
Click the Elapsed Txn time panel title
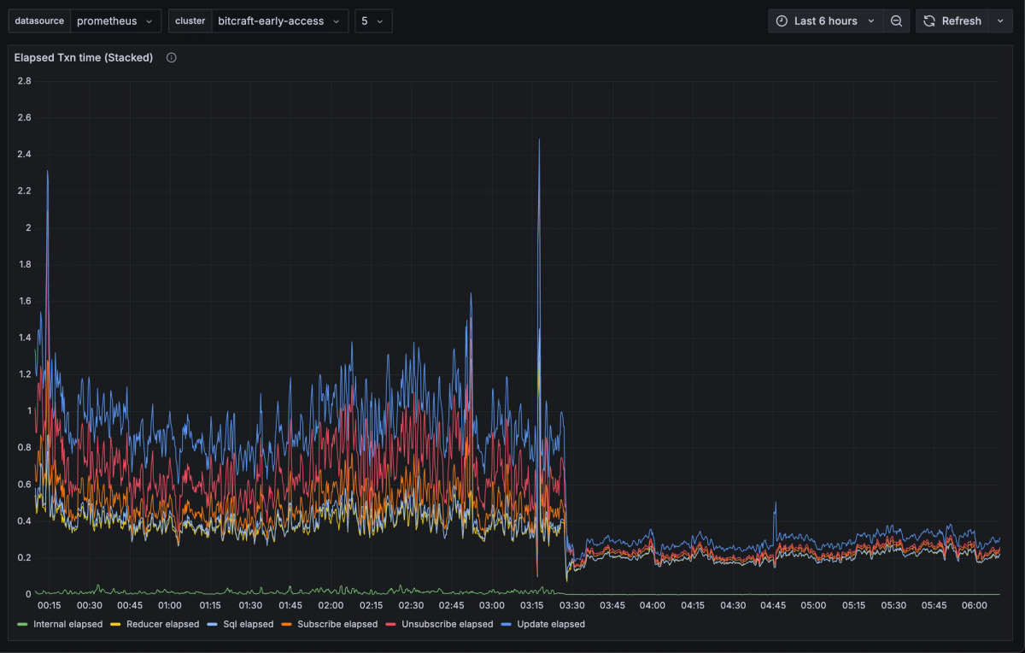(x=83, y=57)
